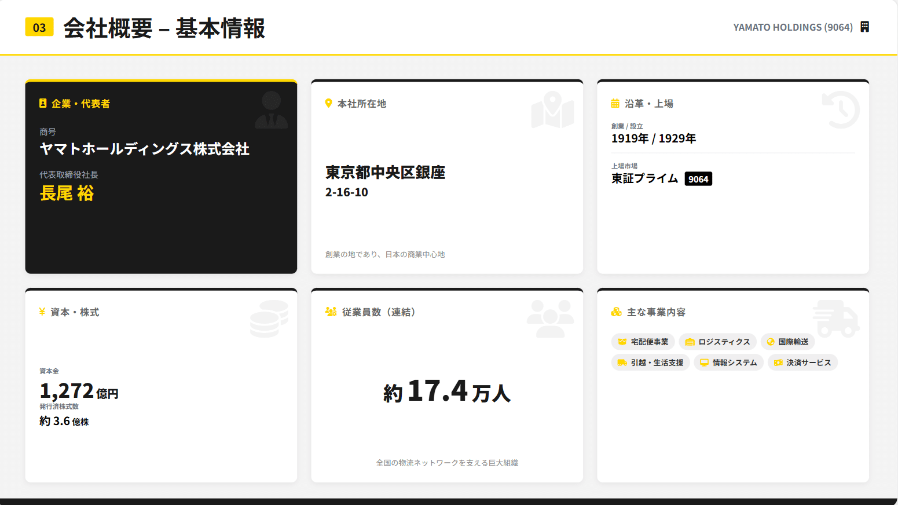Click the 沿革・上場 heading
This screenshot has height=505, width=898.
tap(649, 103)
